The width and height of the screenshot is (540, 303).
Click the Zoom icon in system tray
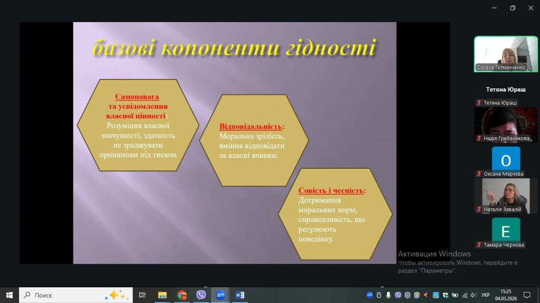(370, 295)
